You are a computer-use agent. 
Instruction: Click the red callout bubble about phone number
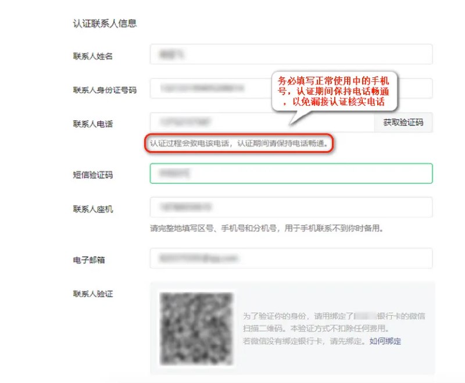[x=334, y=91]
